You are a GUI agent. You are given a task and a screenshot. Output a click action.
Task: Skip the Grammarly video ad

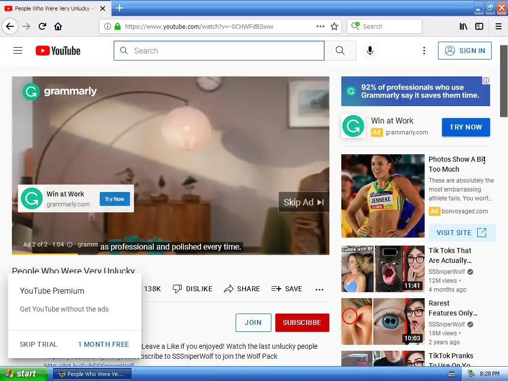pos(304,202)
